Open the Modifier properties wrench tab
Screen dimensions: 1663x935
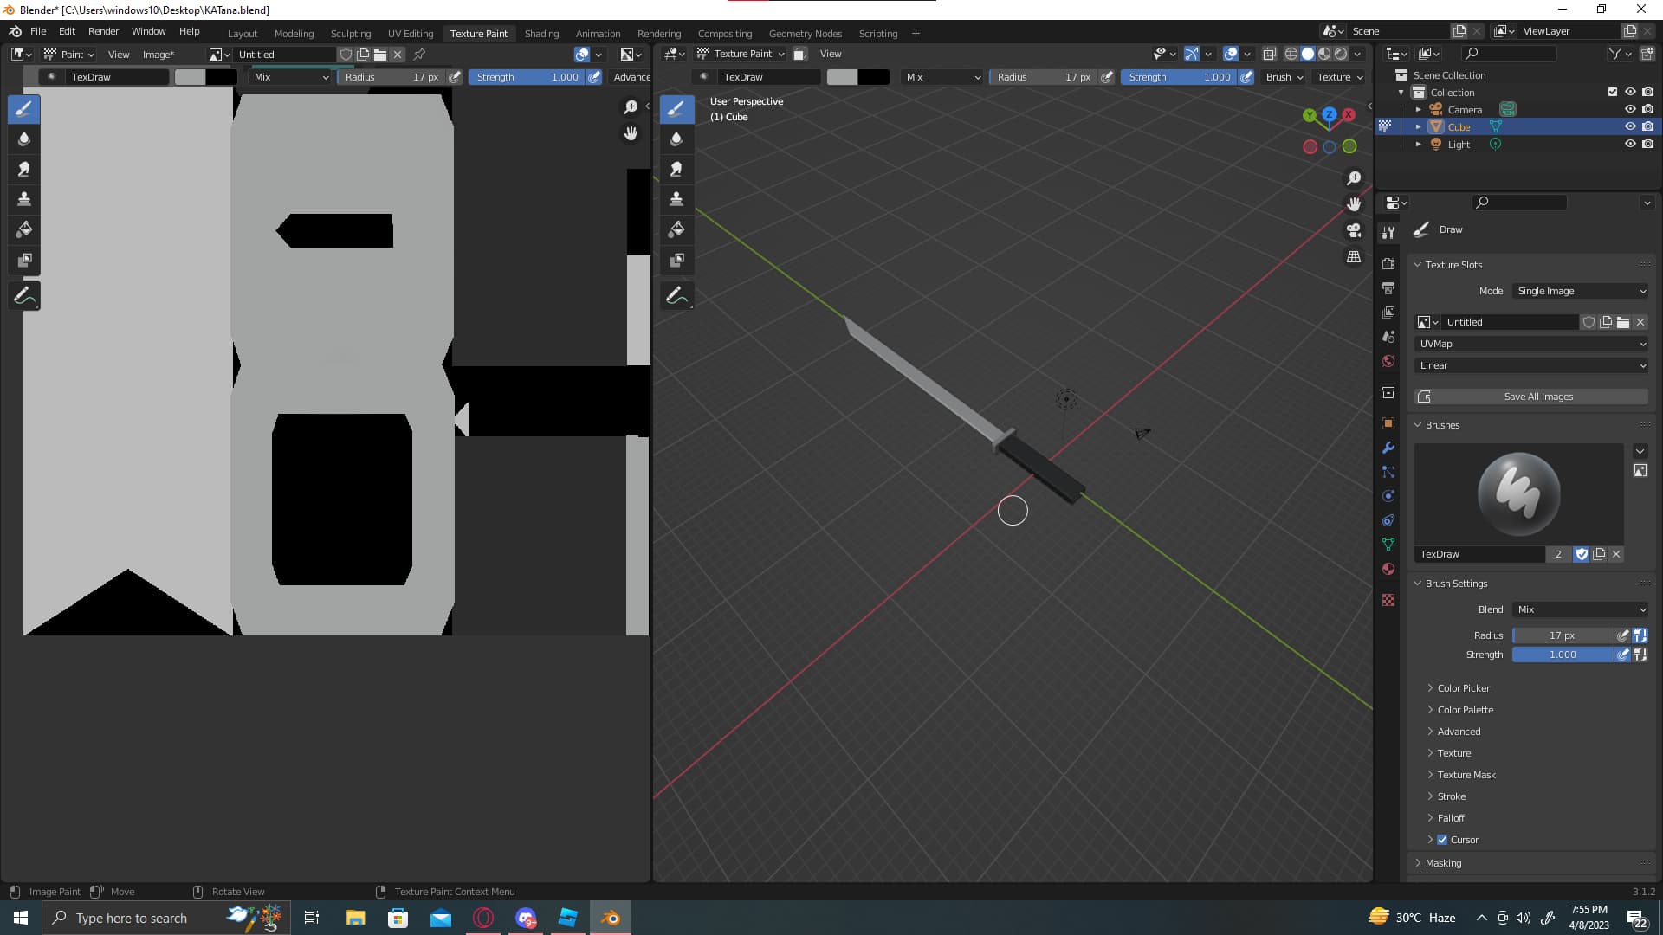(1388, 448)
